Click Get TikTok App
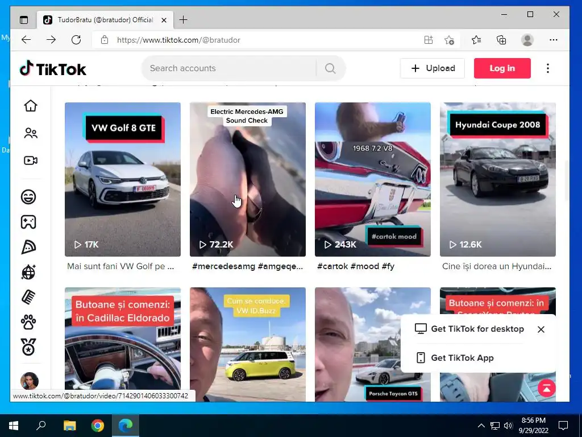Viewport: 582px width, 437px height. pyautogui.click(x=455, y=358)
